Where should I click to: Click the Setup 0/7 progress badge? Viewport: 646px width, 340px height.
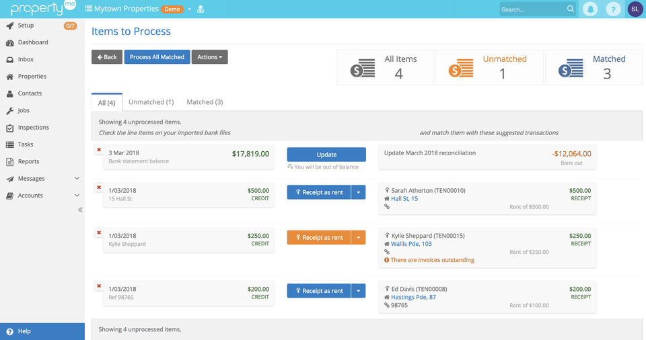[x=70, y=26]
